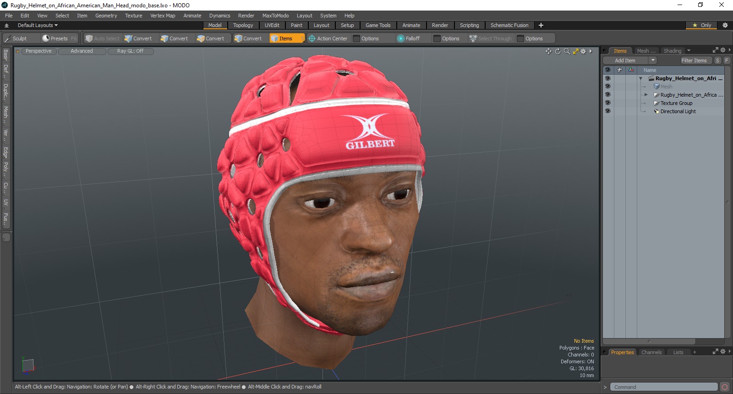Expand the Items panel to full size
This screenshot has height=394, width=733.
point(716,50)
